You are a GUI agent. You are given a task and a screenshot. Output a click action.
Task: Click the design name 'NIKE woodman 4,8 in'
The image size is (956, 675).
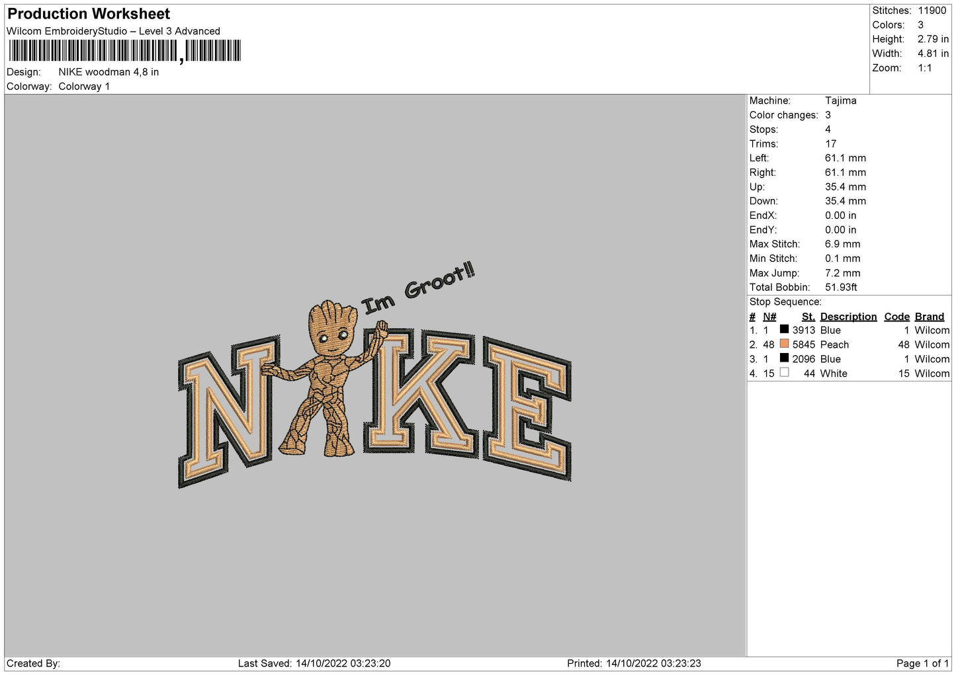pyautogui.click(x=109, y=72)
